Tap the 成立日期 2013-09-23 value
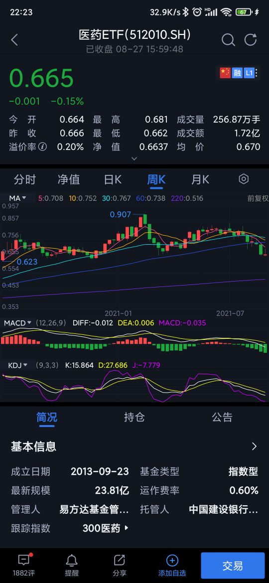Screen dimensions: 269x583 click(100, 471)
